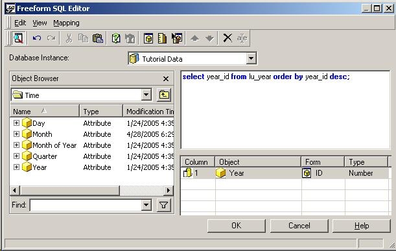Click the green question-mark validate icon

tap(116, 38)
